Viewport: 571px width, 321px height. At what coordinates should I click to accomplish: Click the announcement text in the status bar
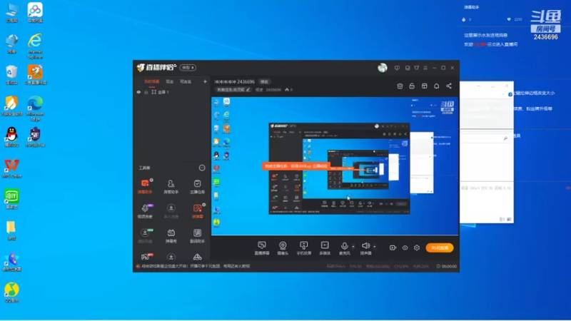click(196, 266)
